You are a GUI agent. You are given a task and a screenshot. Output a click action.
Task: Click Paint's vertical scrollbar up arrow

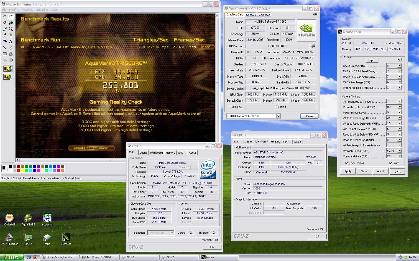tap(217, 15)
